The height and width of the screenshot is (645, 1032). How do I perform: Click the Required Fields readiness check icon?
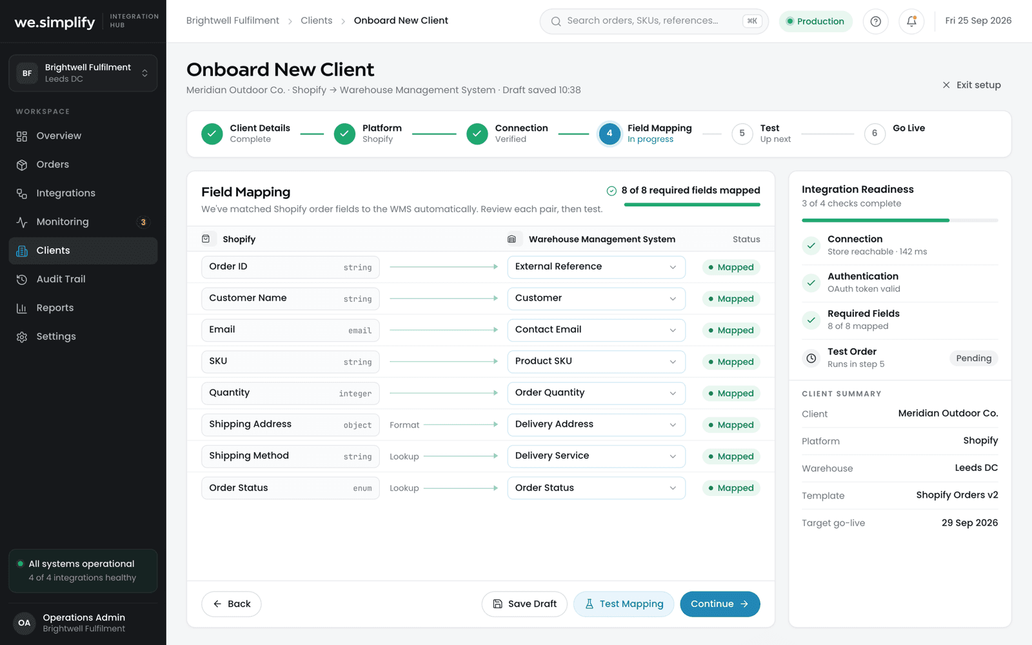[x=811, y=320]
